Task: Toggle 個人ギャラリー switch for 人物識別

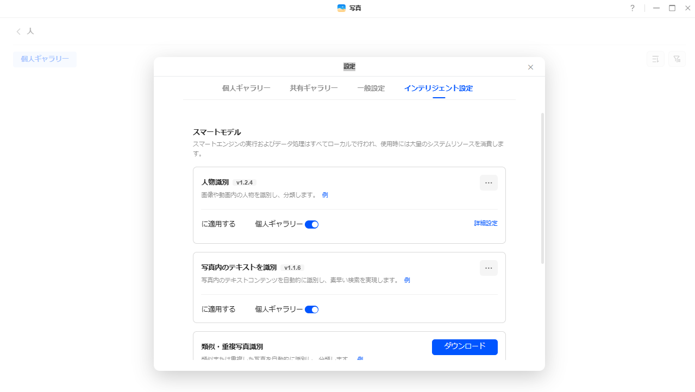Action: [311, 224]
